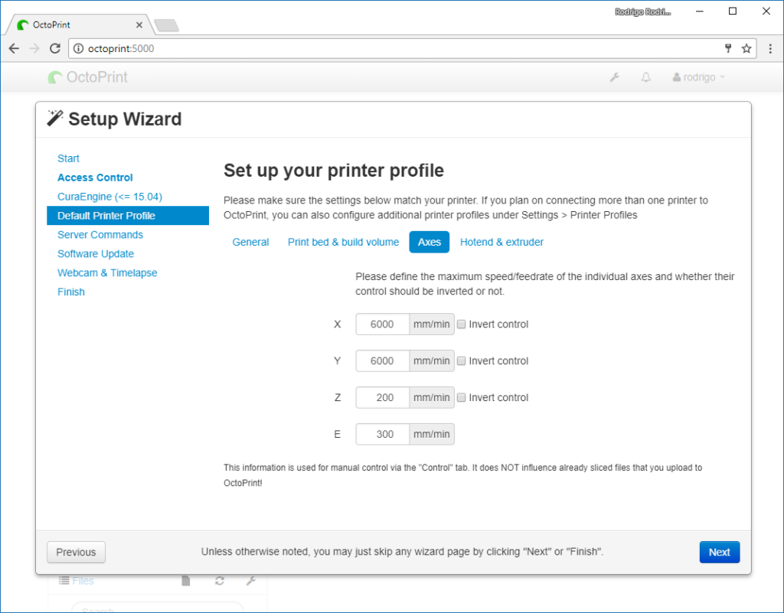Image resolution: width=784 pixels, height=613 pixels.
Task: Close the OctoPrint browser tab
Action: [139, 25]
